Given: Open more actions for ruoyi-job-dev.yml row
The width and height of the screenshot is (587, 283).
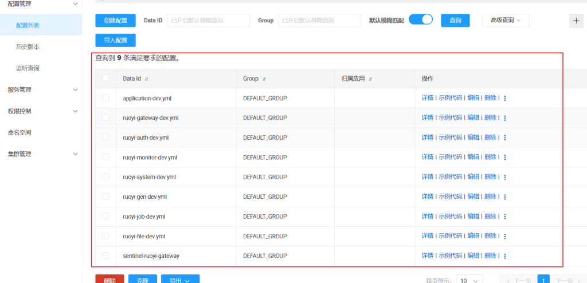Looking at the screenshot, I should (x=504, y=217).
